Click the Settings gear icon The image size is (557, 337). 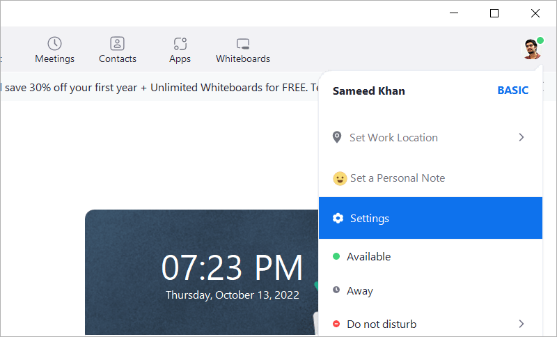(338, 218)
